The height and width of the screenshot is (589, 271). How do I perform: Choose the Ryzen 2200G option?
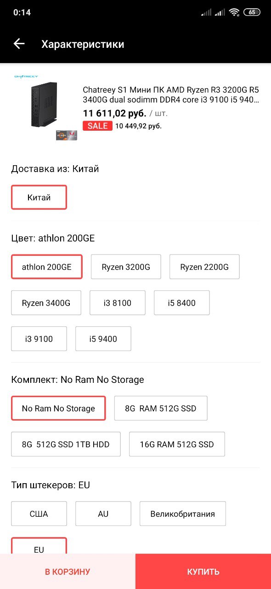coord(204,267)
